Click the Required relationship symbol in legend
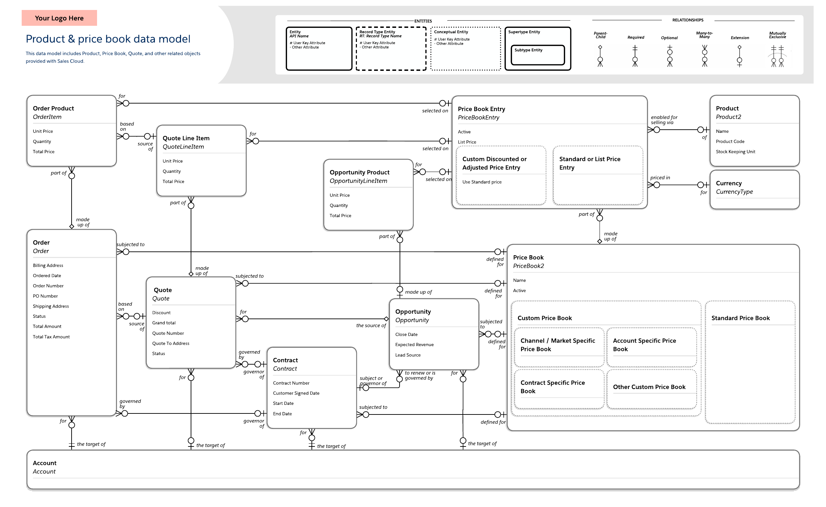Image resolution: width=826 pixels, height=507 pixels. [635, 56]
